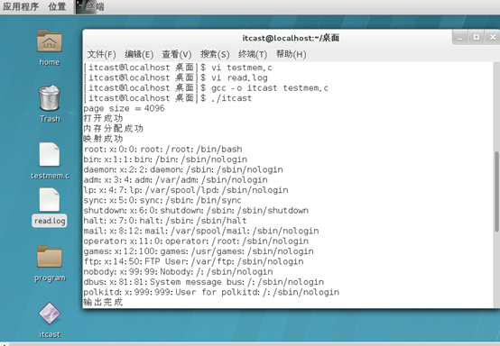Click the '映射成功' output line
The width and height of the screenshot is (500, 346).
(103, 139)
